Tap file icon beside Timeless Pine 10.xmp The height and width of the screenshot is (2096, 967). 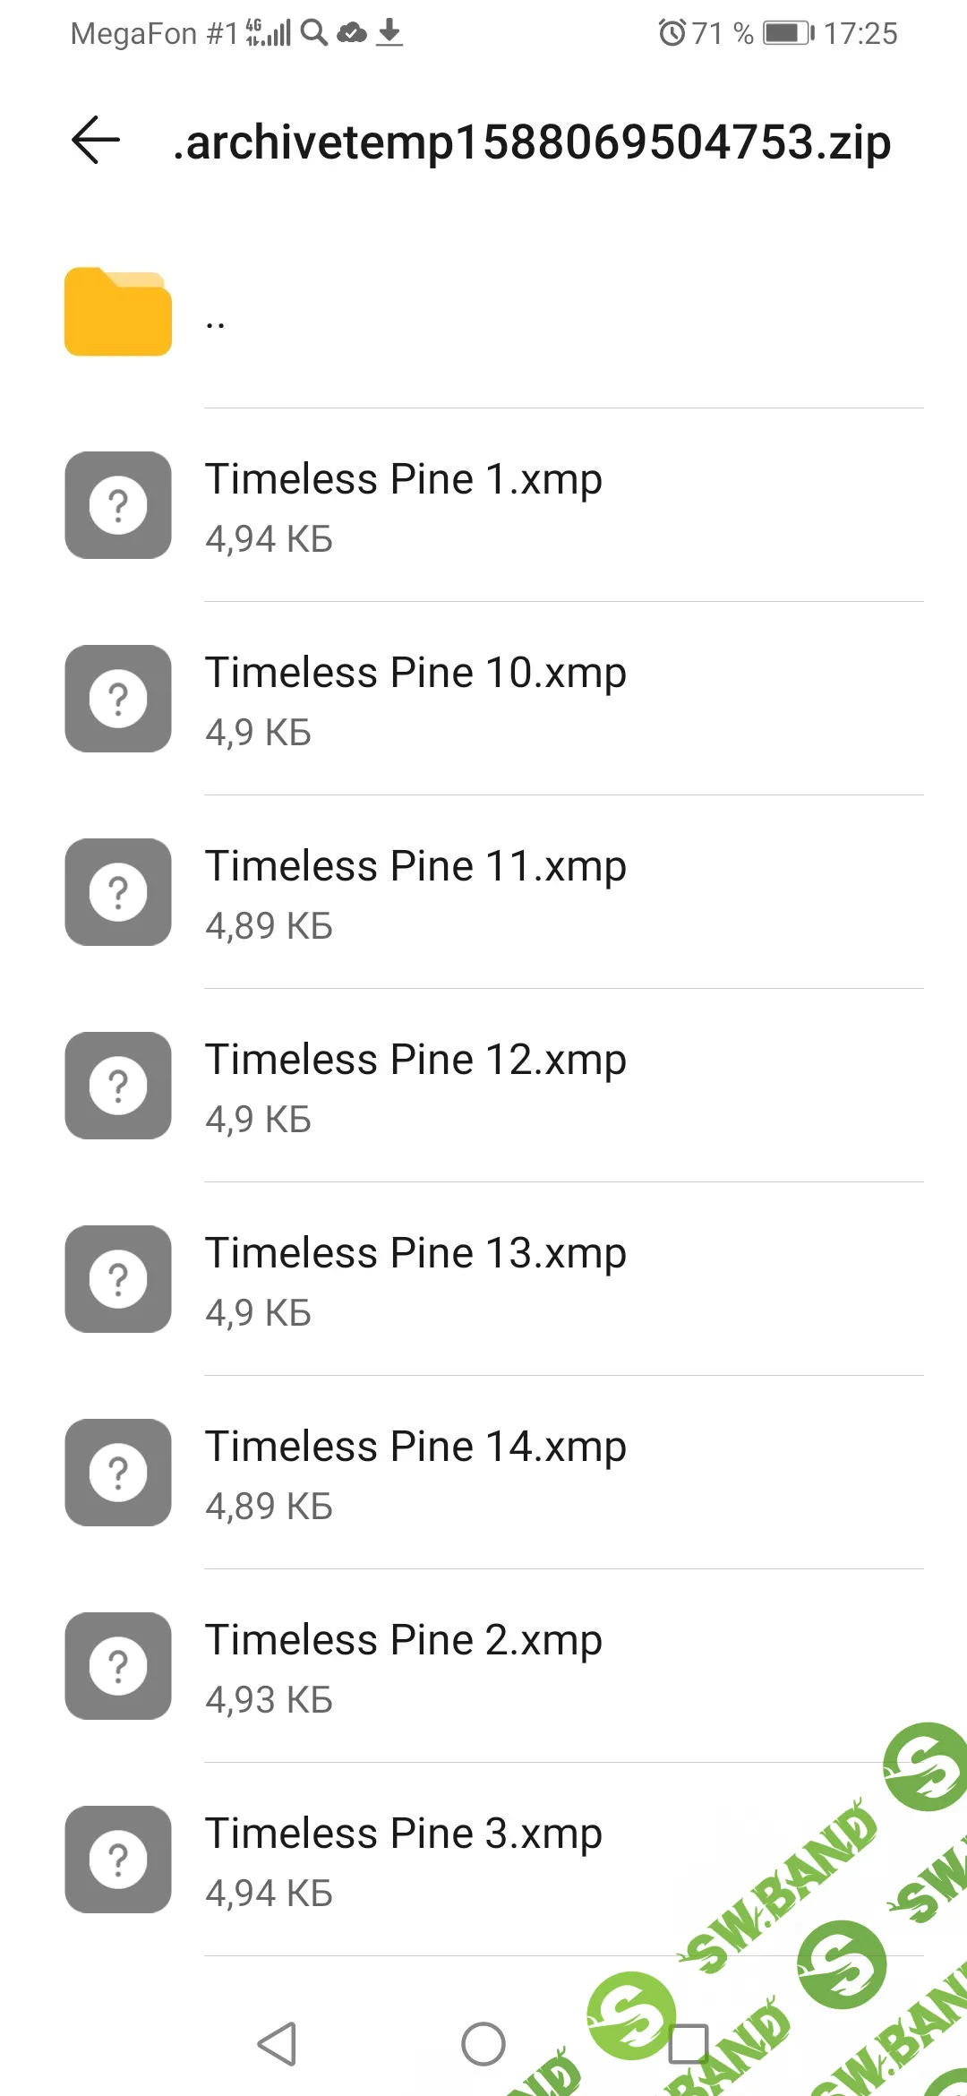click(x=118, y=699)
